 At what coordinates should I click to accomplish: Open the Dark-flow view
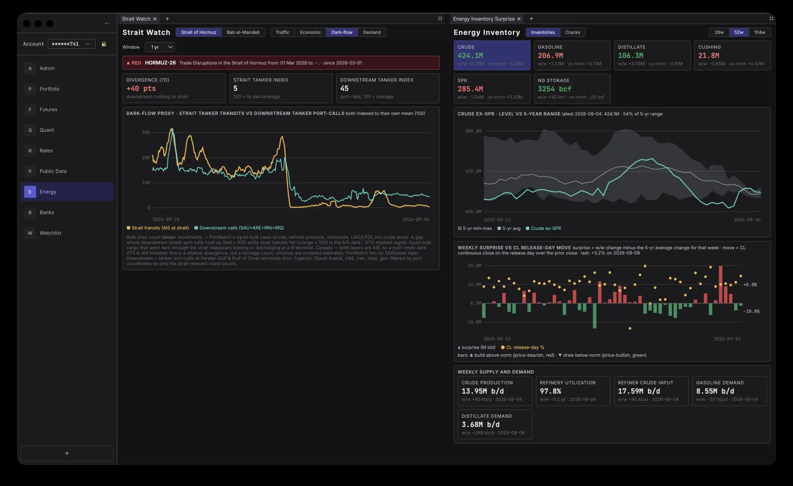pyautogui.click(x=342, y=32)
